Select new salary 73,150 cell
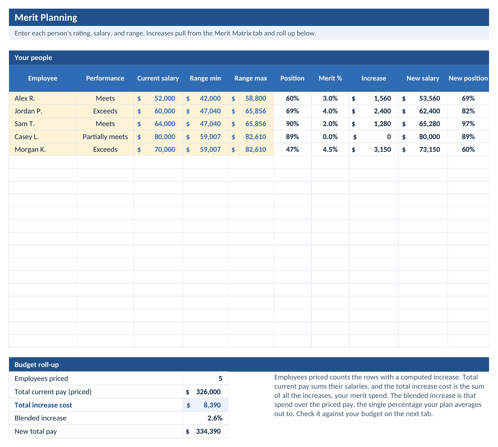 [x=423, y=149]
